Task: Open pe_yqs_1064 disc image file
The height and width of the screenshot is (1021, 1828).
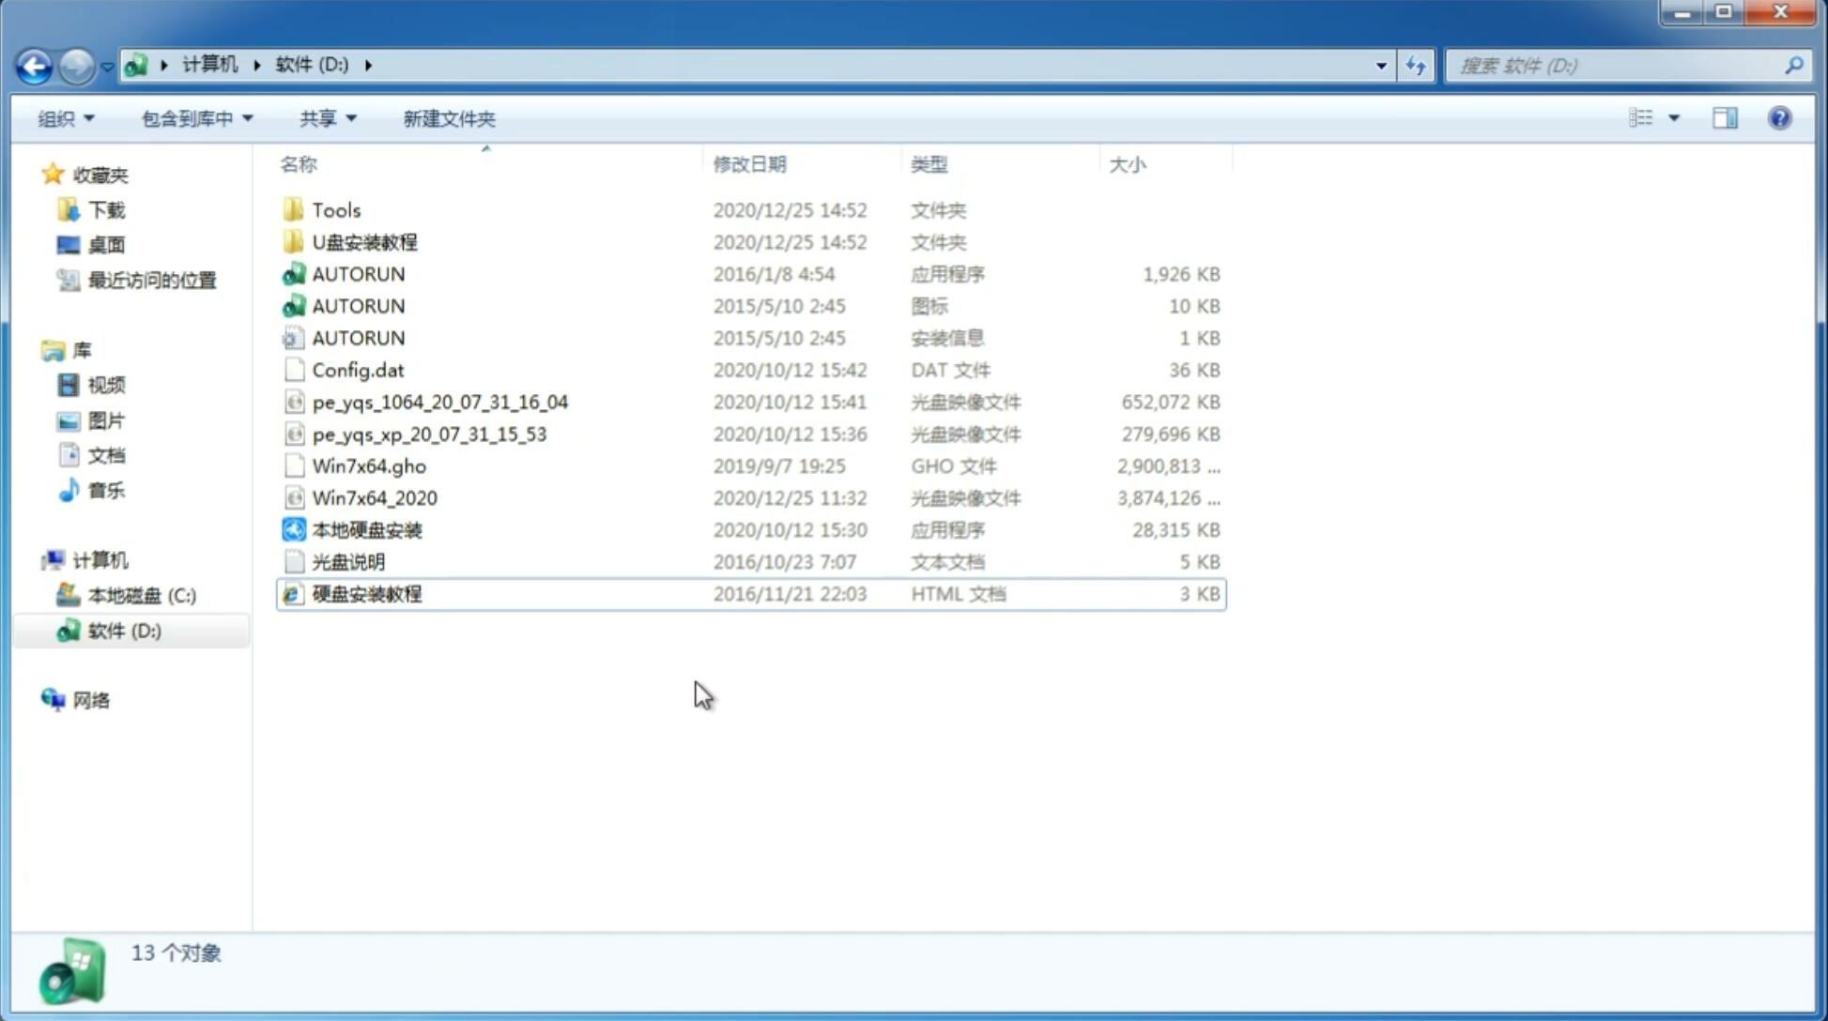Action: (440, 402)
